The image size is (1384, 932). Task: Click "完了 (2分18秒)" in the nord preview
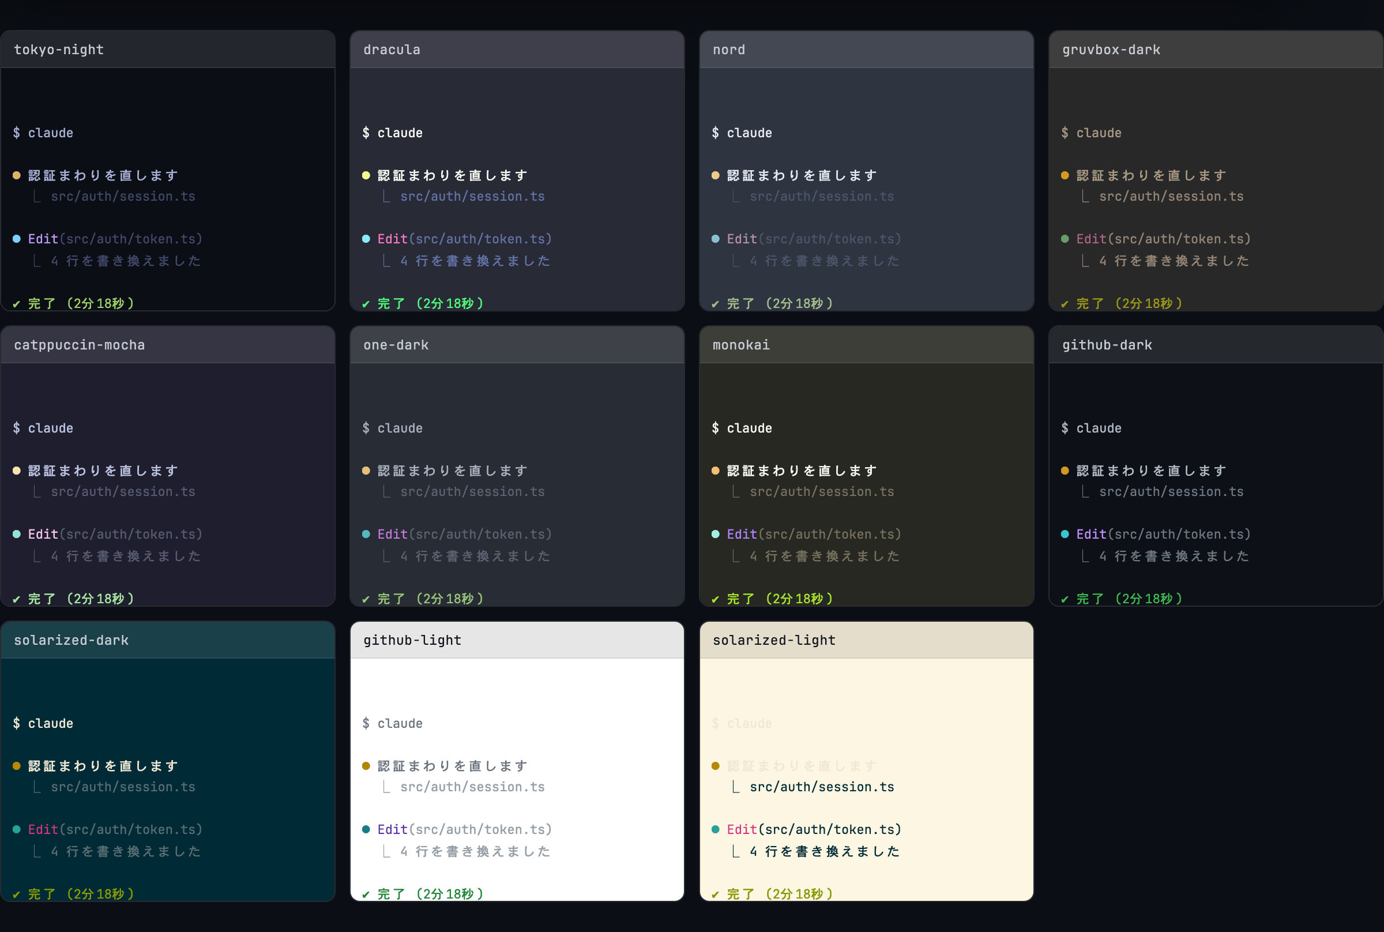pyautogui.click(x=781, y=304)
